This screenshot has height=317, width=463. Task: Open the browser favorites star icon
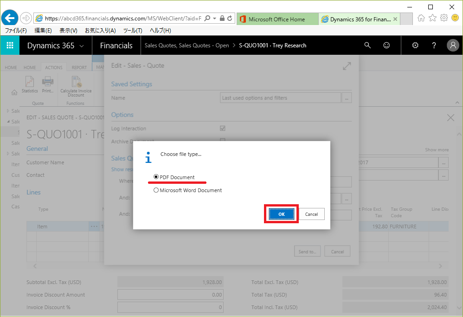(x=432, y=18)
